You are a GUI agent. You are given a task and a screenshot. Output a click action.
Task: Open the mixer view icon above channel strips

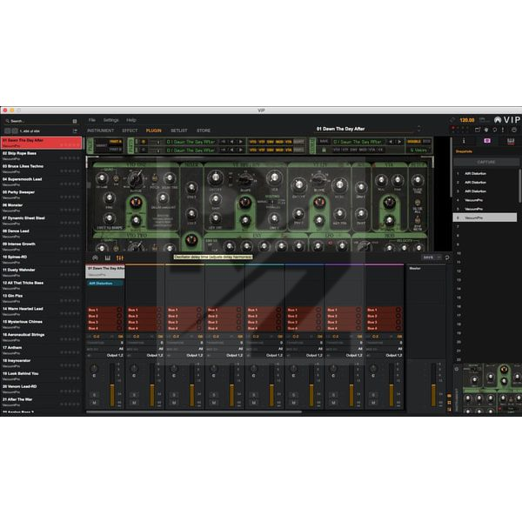point(119,258)
